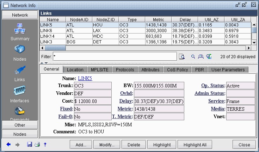Screen dimensions: 259x152
Task: Click the Modify... button
Action: pyautogui.click(x=107, y=145)
